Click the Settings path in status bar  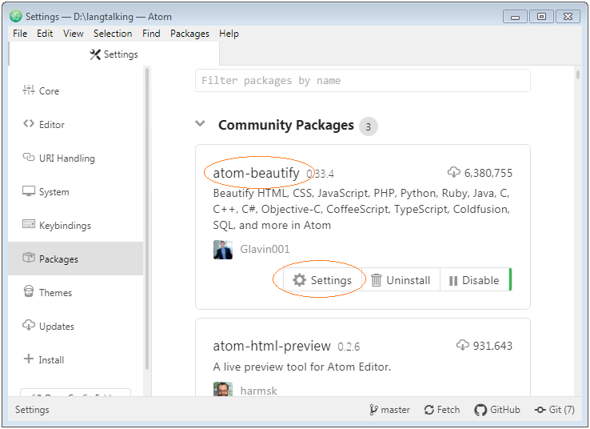tap(32, 410)
